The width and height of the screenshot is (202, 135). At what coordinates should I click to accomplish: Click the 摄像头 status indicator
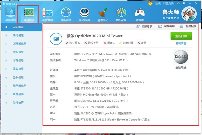point(109,43)
